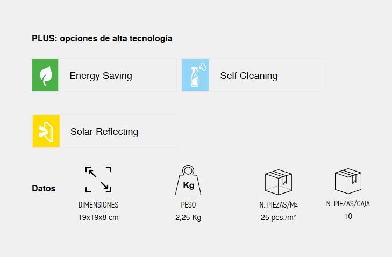Open the Energy Saving option label

(x=101, y=76)
